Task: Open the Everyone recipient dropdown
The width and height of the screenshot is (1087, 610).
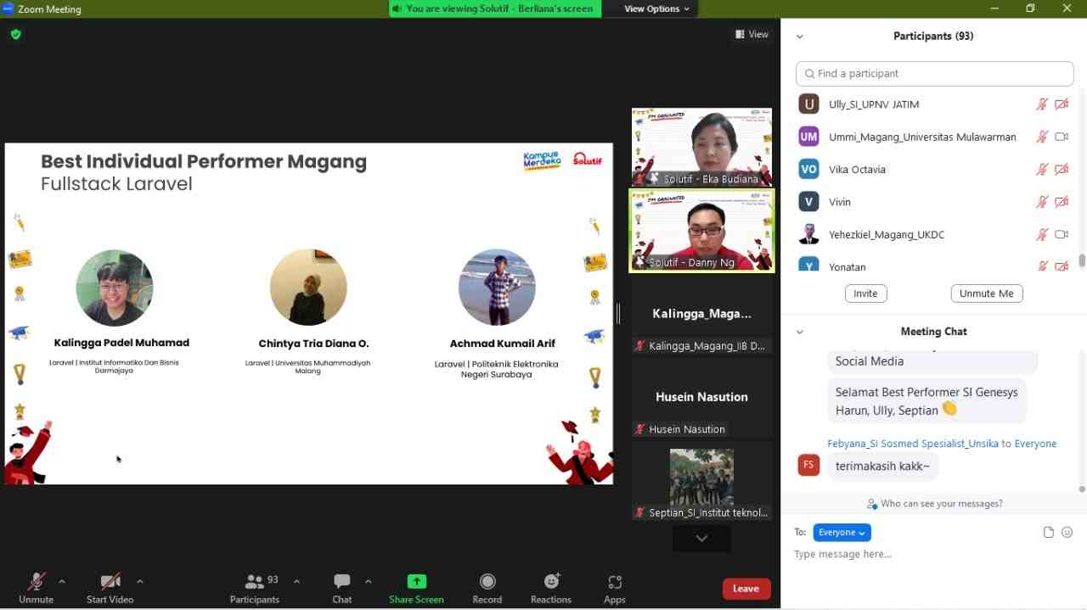Action: click(842, 533)
